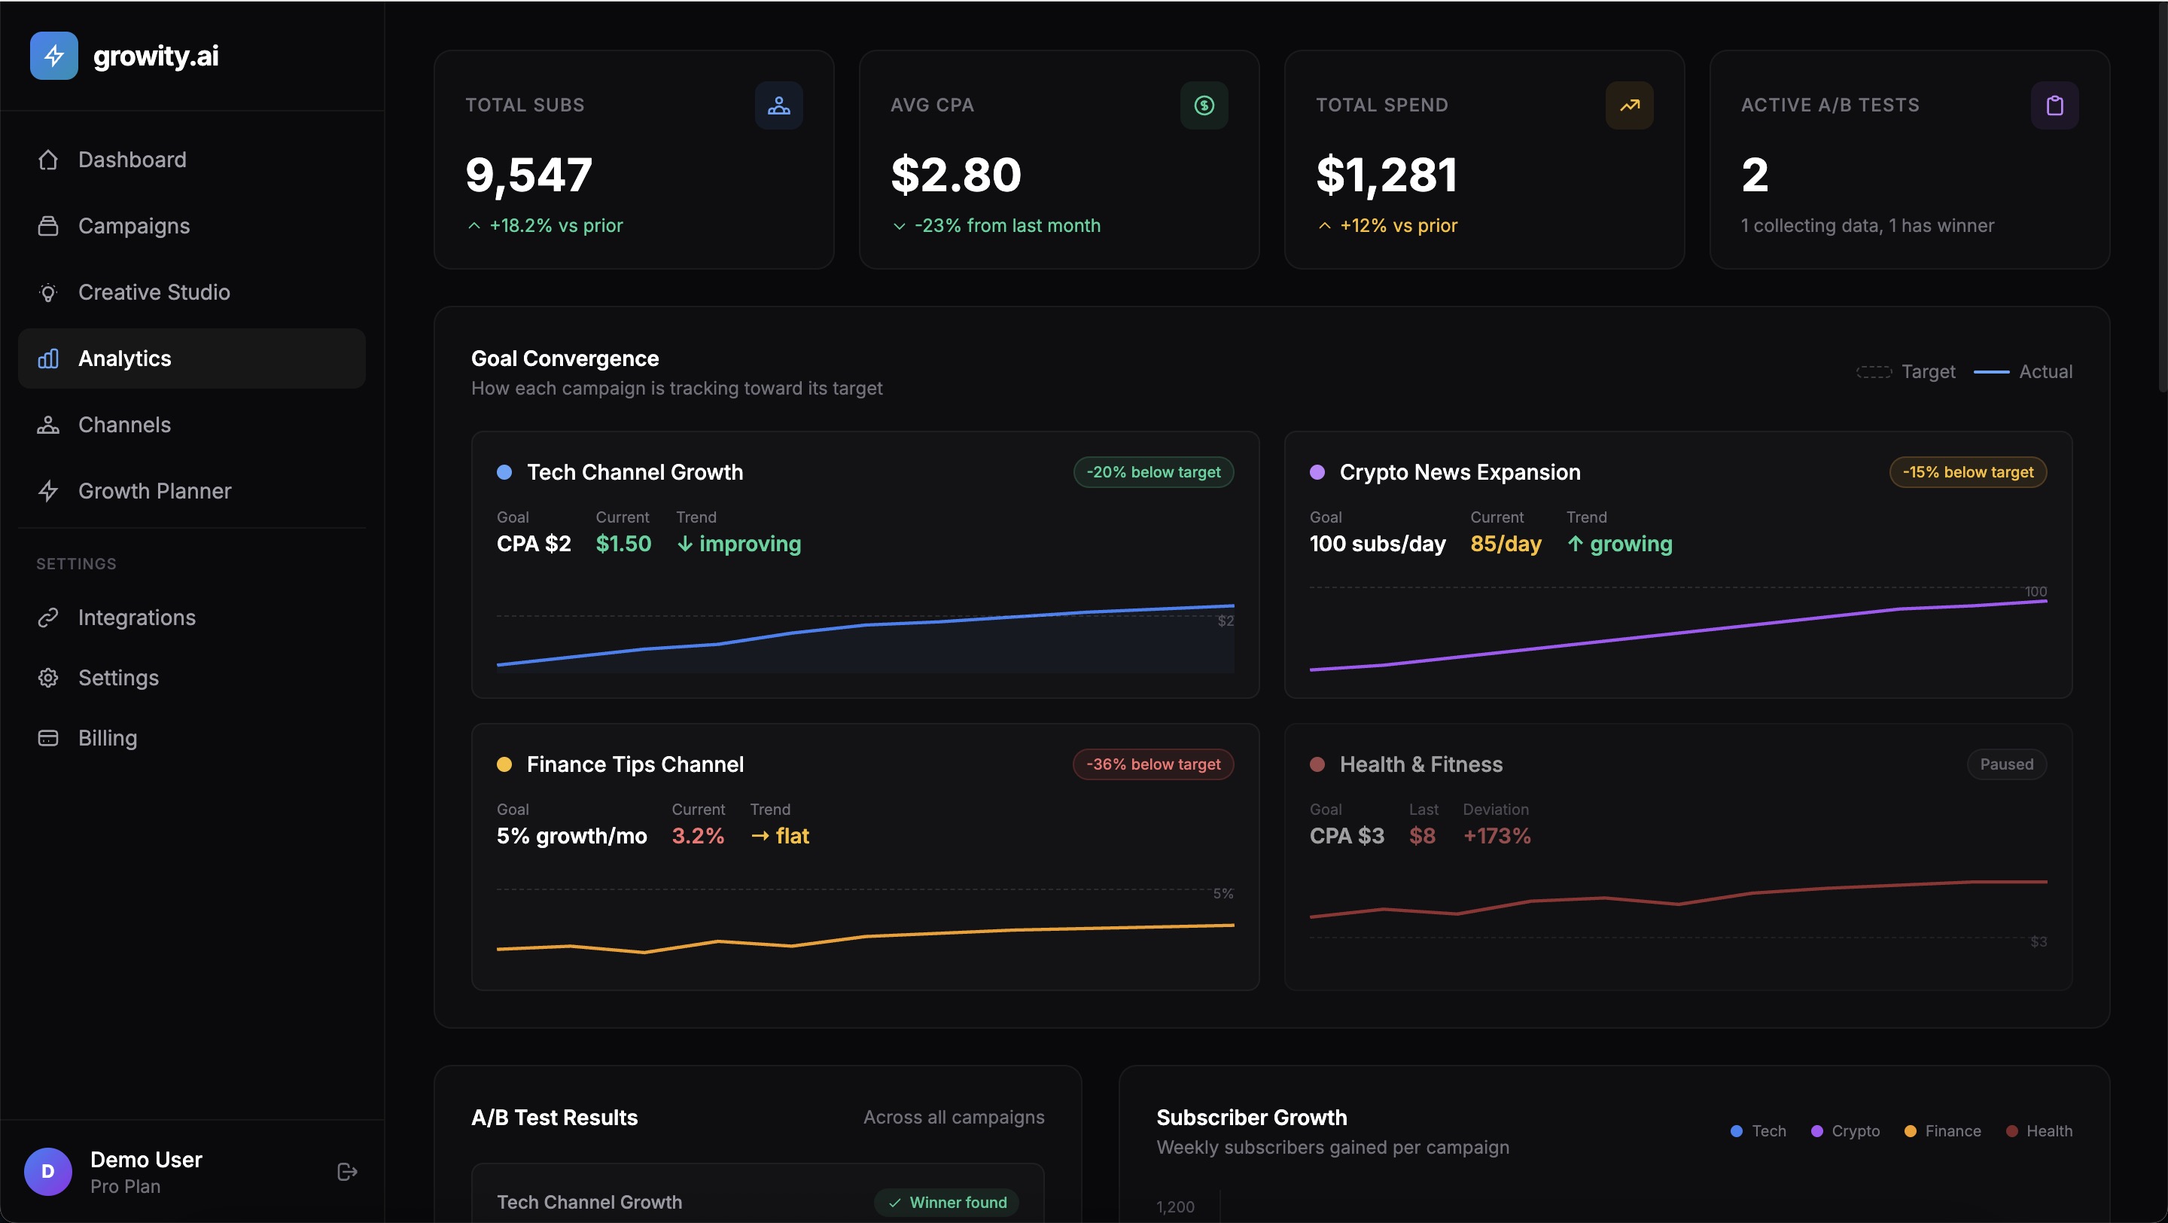Click the people icon on Total Subs card
The image size is (2168, 1223).
(x=778, y=105)
